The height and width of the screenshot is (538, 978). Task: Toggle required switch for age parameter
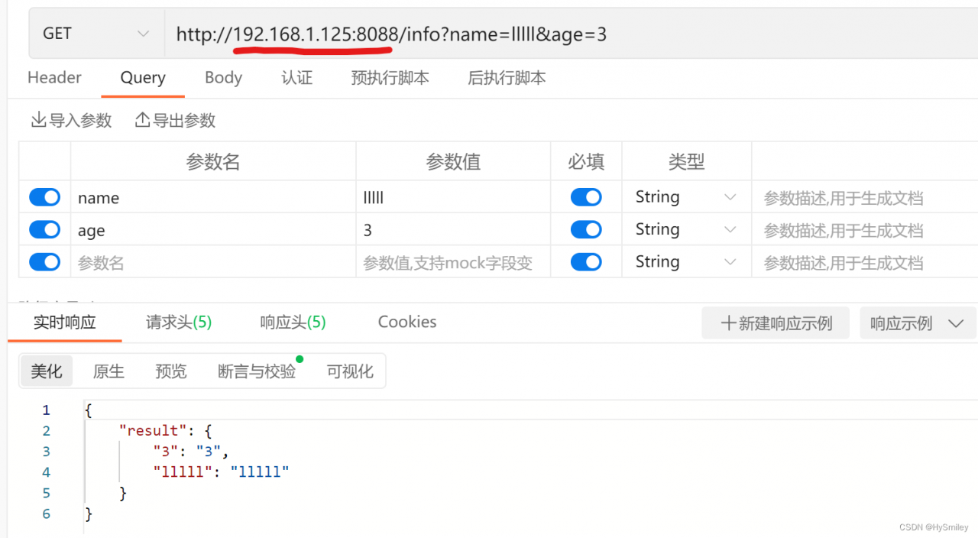pyautogui.click(x=586, y=229)
